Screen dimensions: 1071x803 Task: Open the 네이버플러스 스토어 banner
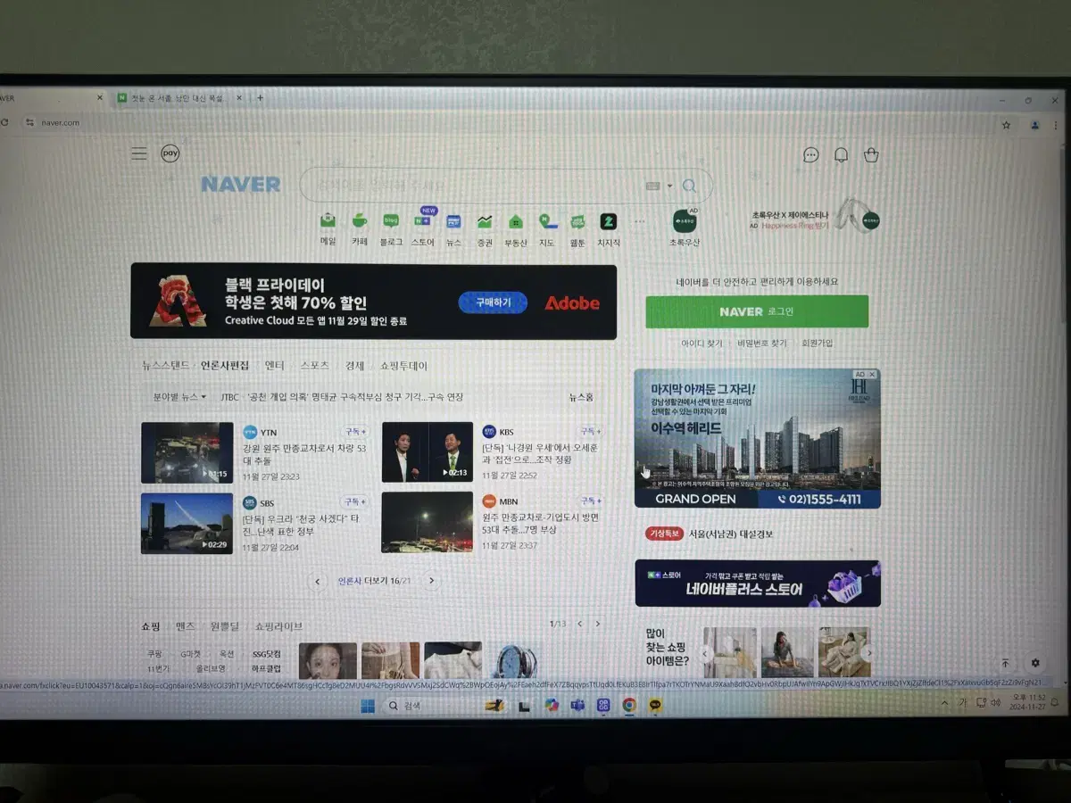[758, 584]
